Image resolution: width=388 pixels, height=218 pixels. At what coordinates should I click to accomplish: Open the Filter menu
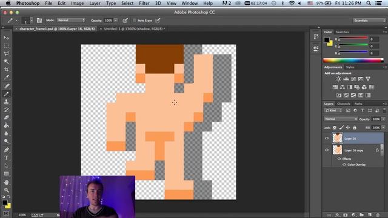pyautogui.click(x=144, y=3)
